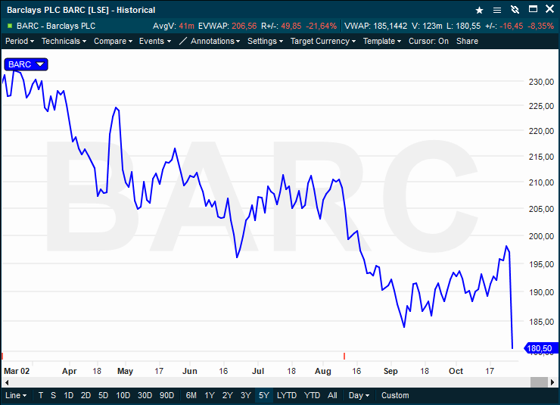Click the Oct date axis label
Image resolution: width=560 pixels, height=405 pixels.
coord(456,371)
